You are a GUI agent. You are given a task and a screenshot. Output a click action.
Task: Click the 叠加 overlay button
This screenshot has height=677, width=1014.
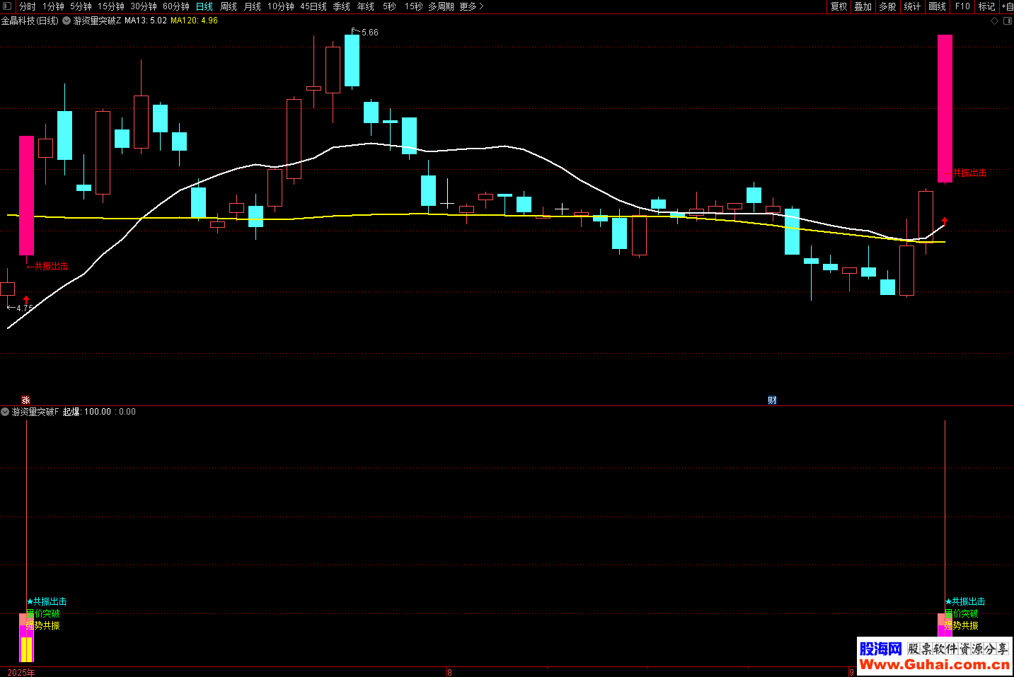click(x=863, y=6)
